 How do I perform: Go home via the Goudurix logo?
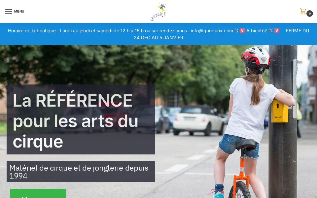click(x=158, y=12)
